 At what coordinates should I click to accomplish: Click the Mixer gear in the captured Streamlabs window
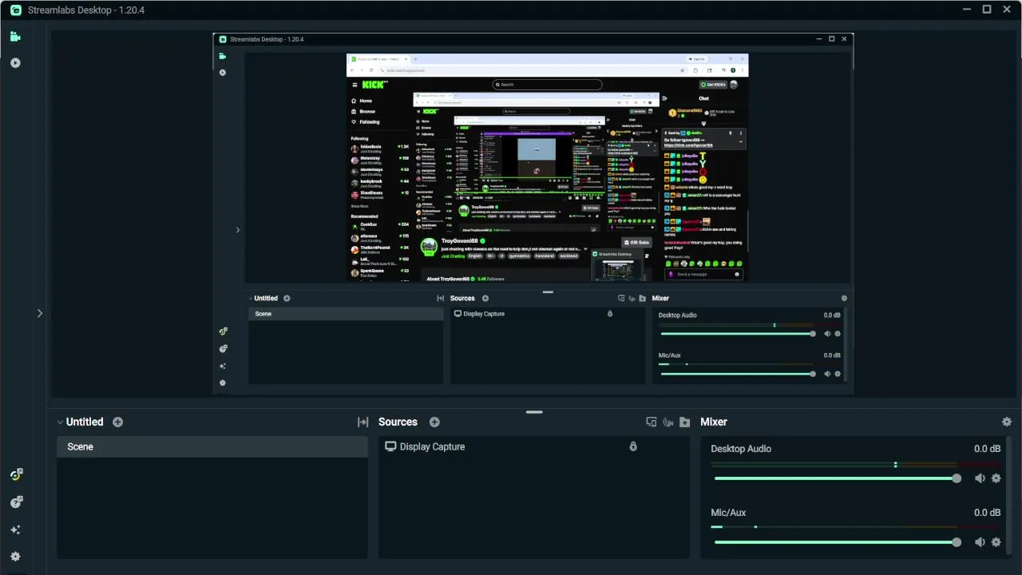point(844,298)
